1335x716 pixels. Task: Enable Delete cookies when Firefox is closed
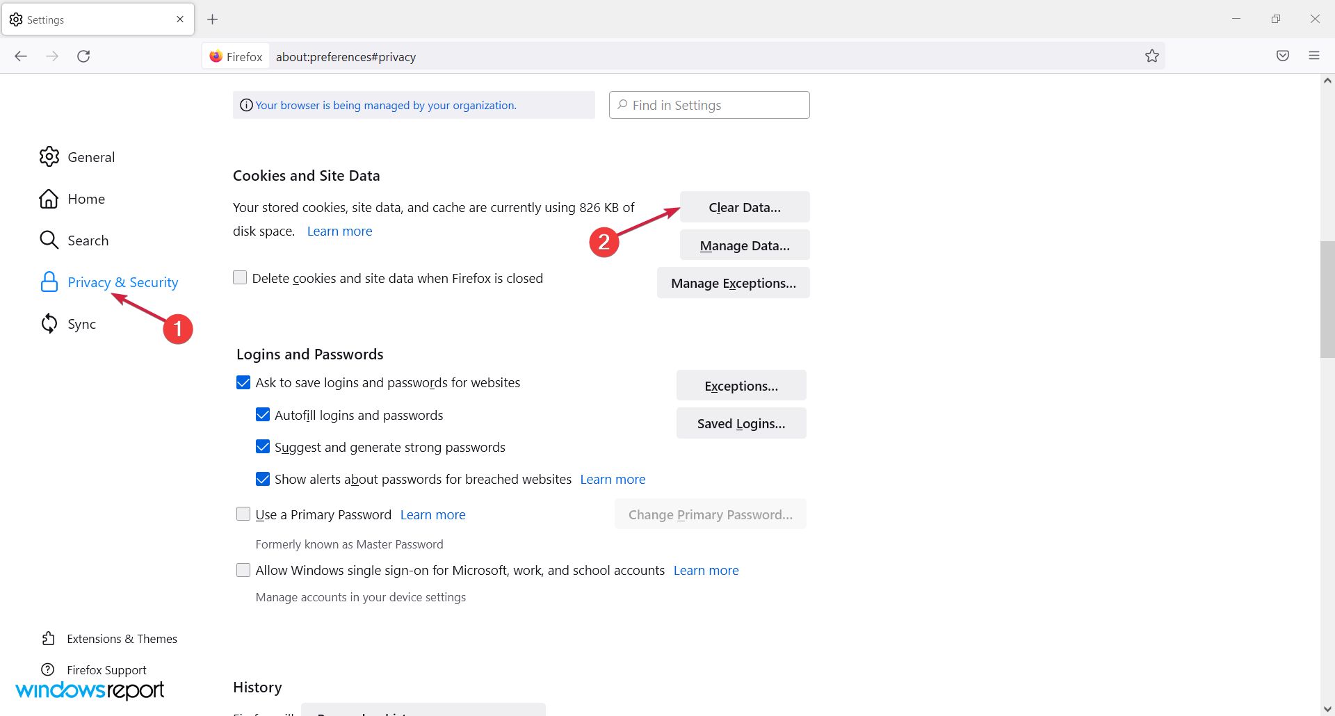pyautogui.click(x=240, y=278)
